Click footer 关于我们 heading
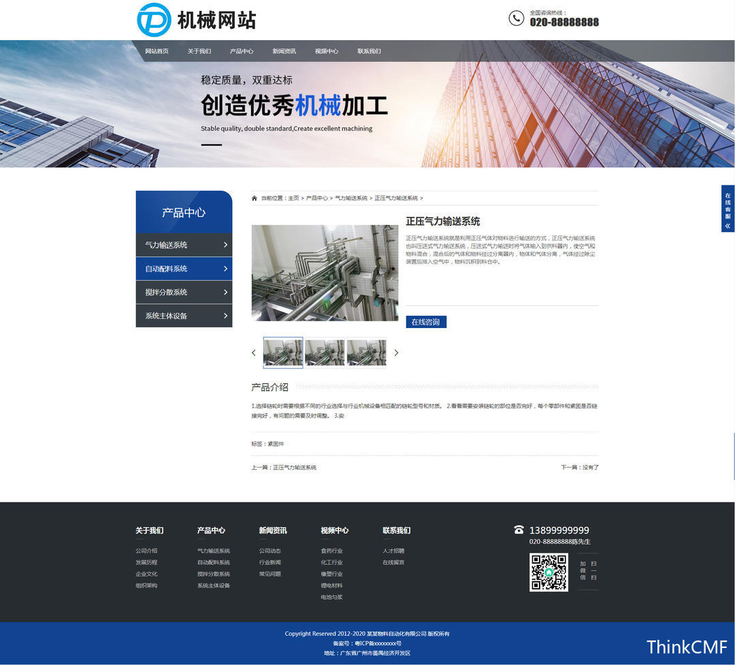Viewport: 735px width, 665px height. coord(150,530)
